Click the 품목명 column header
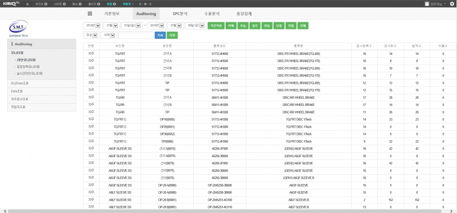The width and height of the screenshot is (457, 213). pyautogui.click(x=299, y=46)
